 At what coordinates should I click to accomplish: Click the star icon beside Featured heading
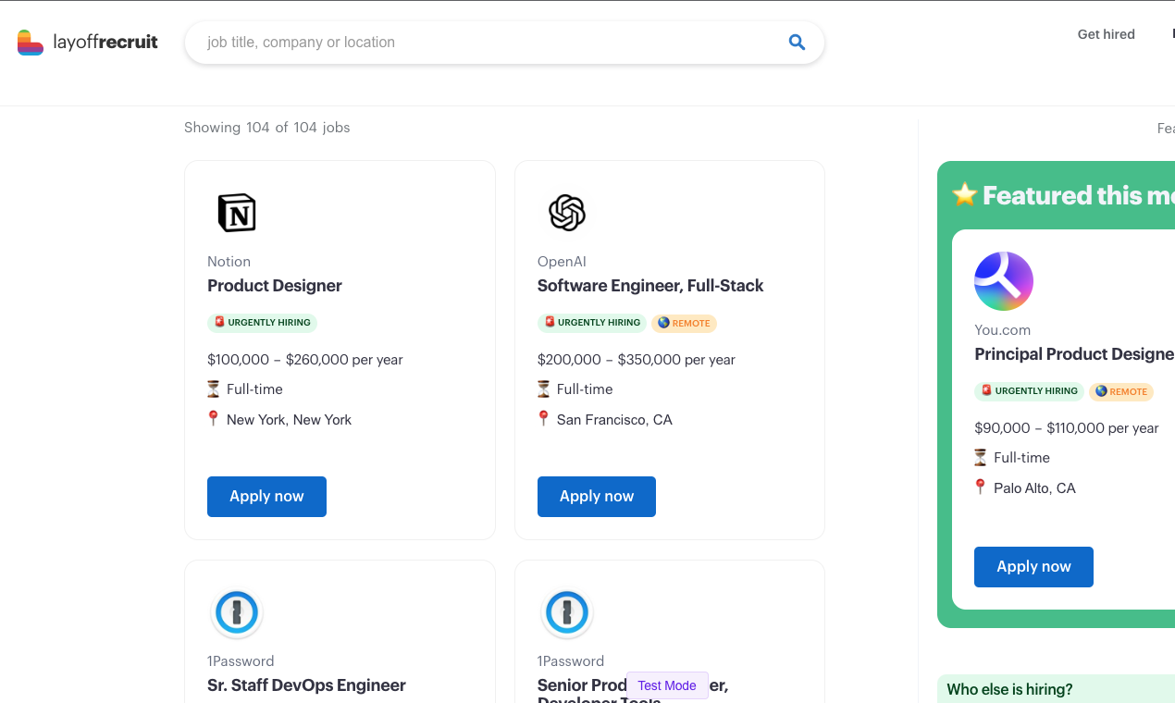point(965,194)
